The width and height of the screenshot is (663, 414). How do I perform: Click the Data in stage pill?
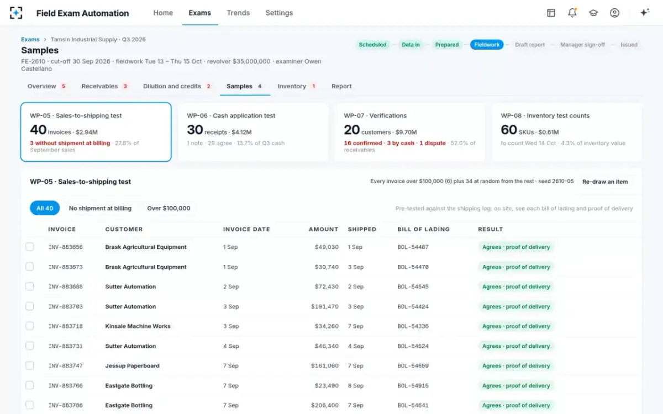pos(411,45)
